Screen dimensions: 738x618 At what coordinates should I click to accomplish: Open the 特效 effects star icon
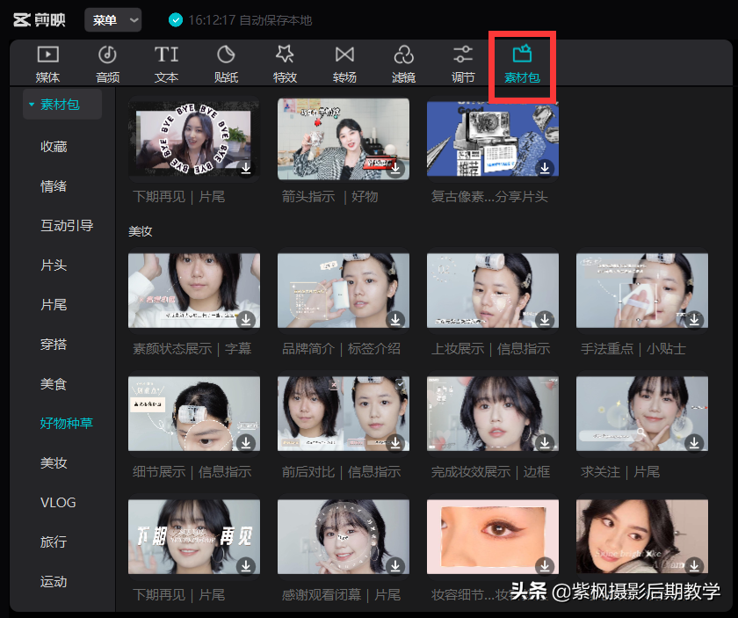tap(285, 55)
